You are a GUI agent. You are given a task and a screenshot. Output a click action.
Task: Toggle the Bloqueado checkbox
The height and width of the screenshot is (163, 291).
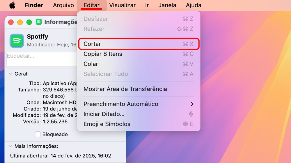(x=38, y=134)
